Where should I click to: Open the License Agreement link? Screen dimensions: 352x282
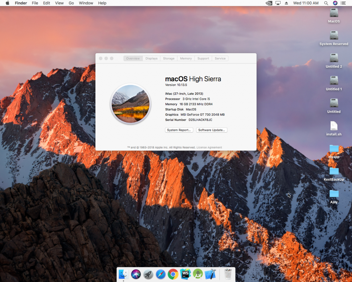209,148
